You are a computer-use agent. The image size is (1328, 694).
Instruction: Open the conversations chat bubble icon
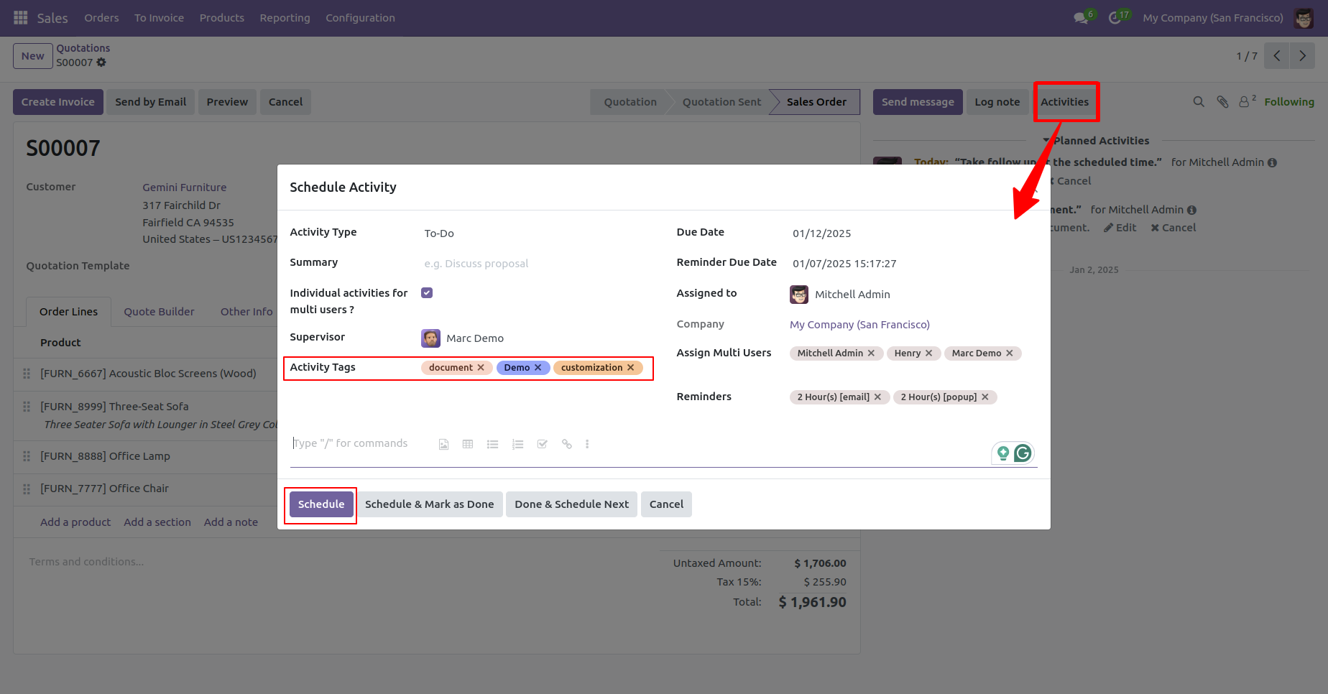click(x=1082, y=17)
